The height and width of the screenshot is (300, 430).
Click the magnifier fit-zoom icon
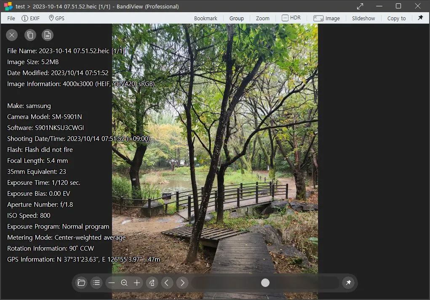tap(124, 283)
